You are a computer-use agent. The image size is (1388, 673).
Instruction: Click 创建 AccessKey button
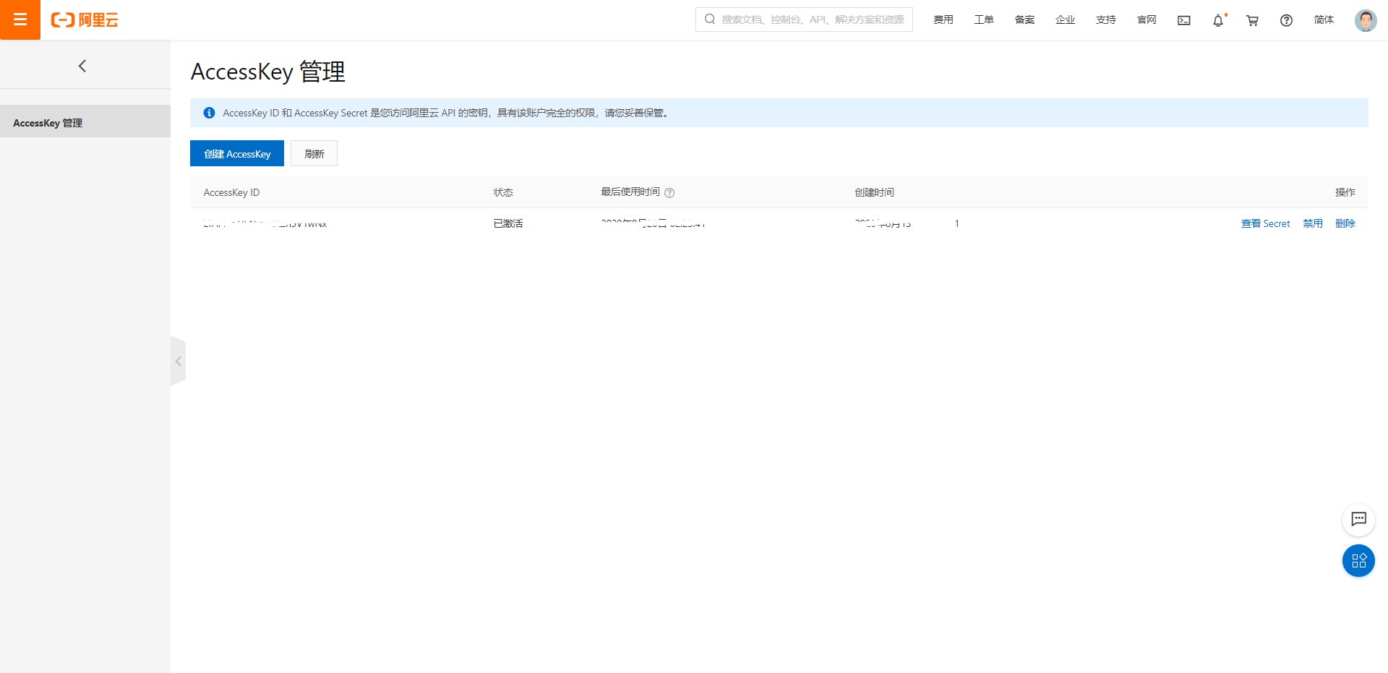[x=237, y=153]
